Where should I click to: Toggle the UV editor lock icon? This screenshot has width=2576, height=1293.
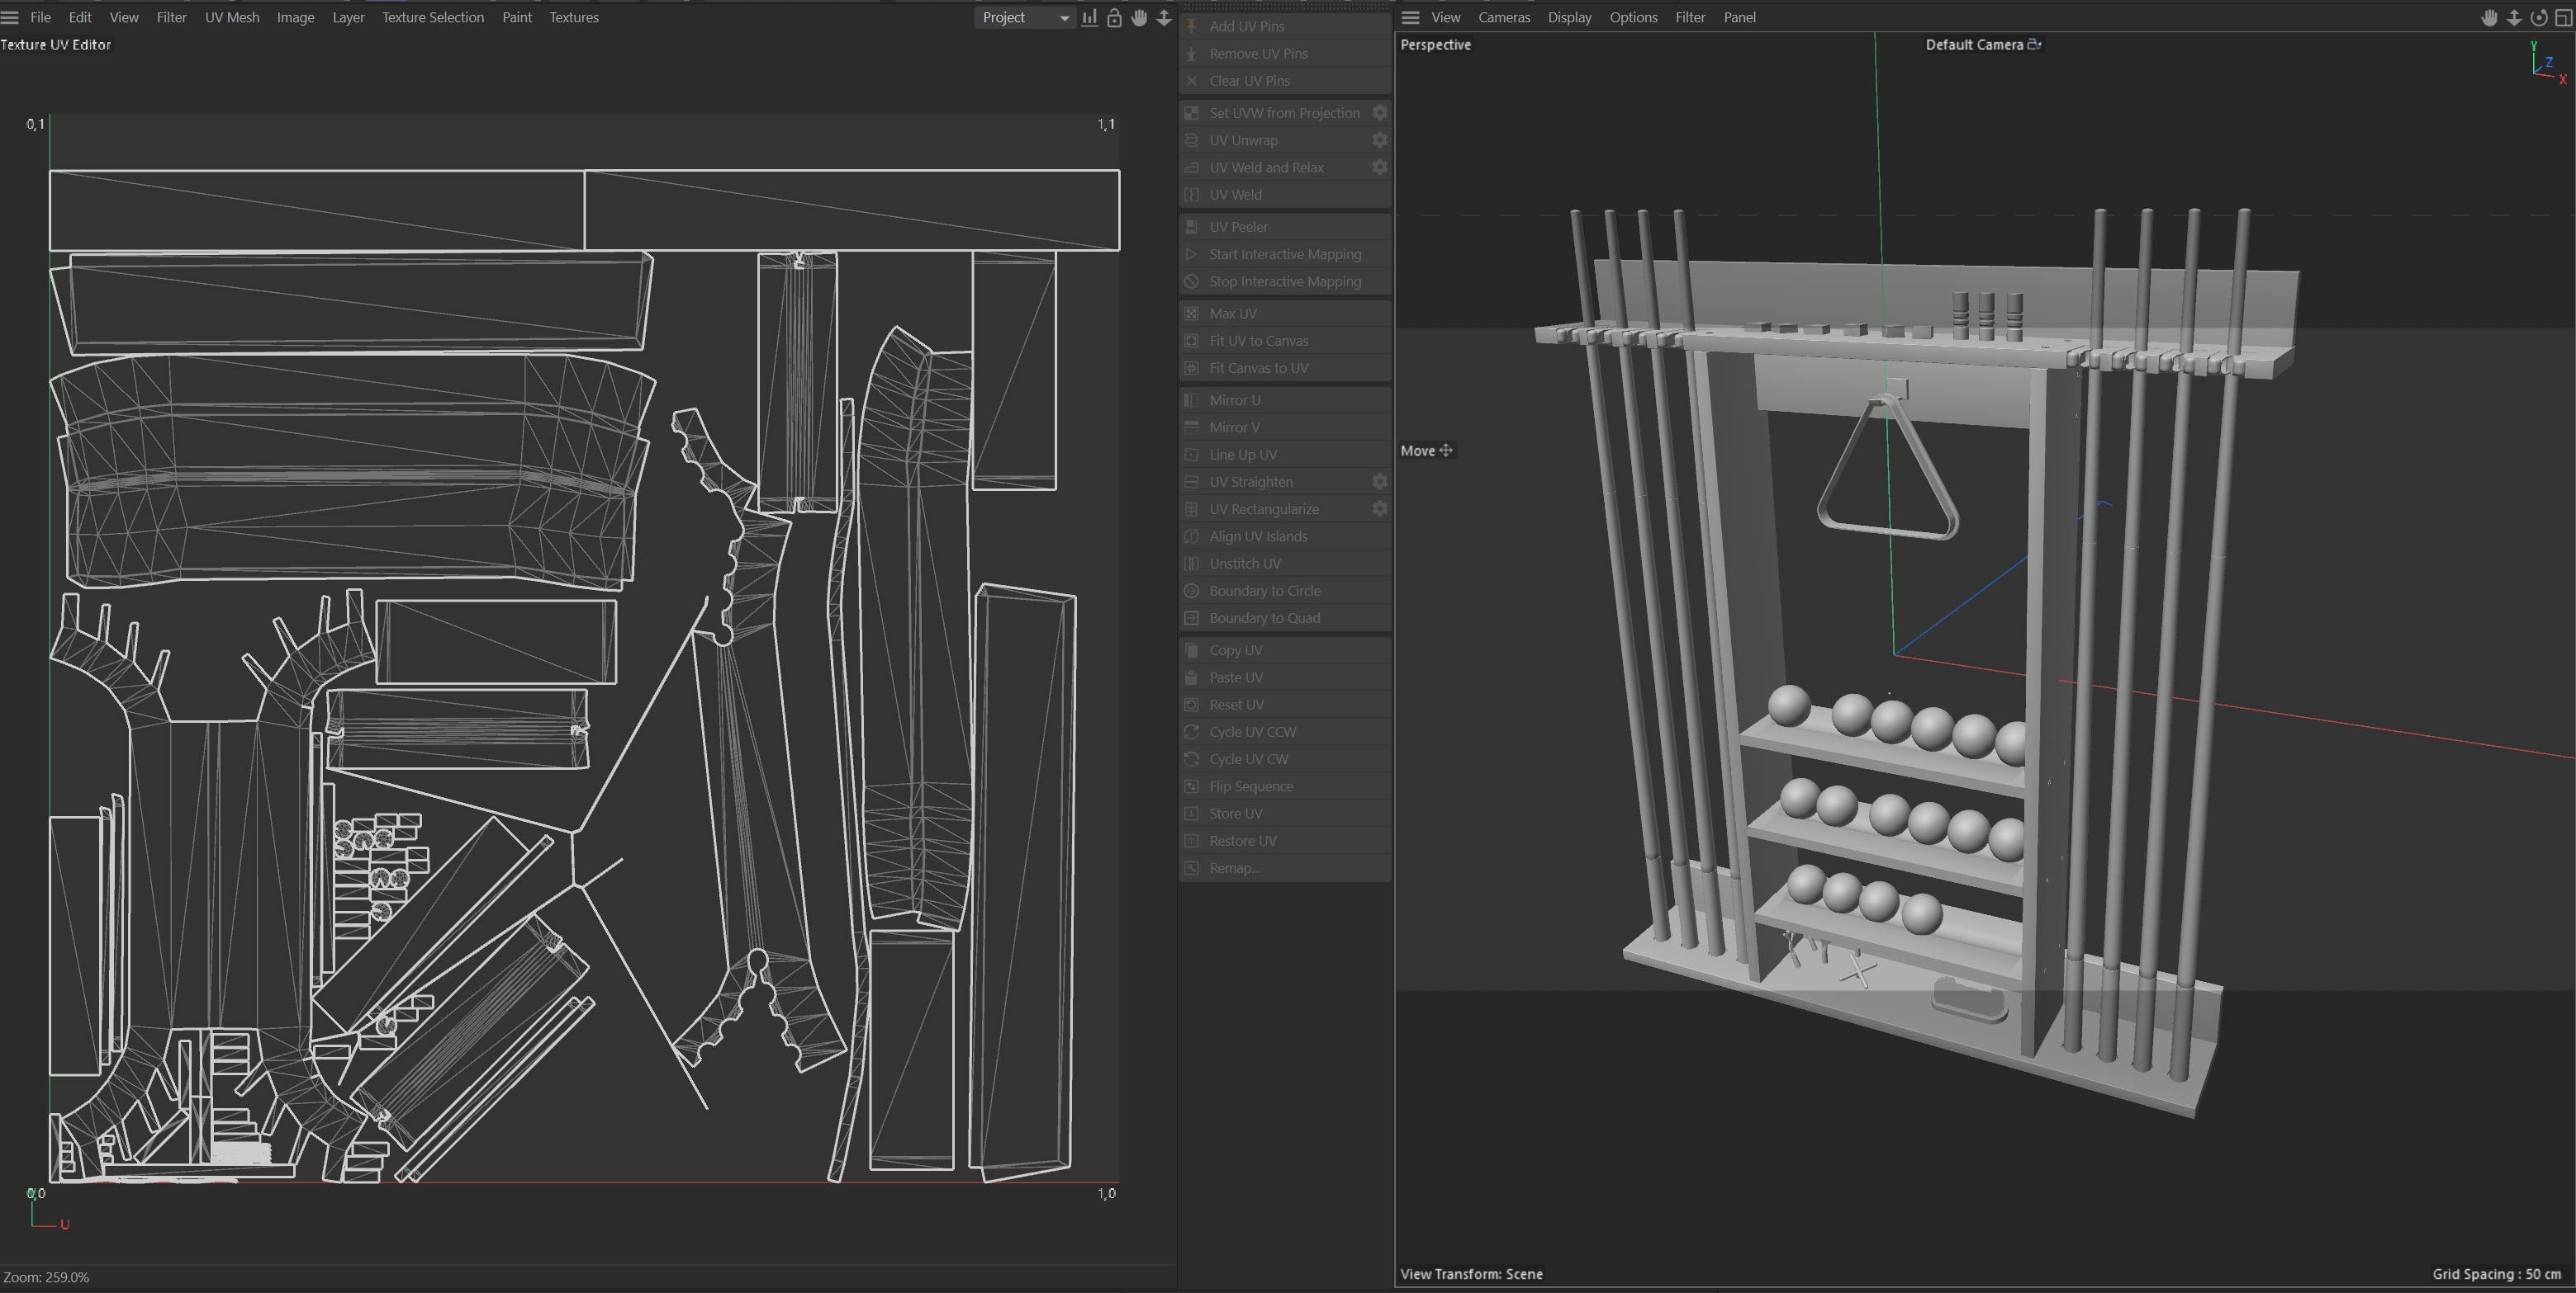[x=1114, y=18]
